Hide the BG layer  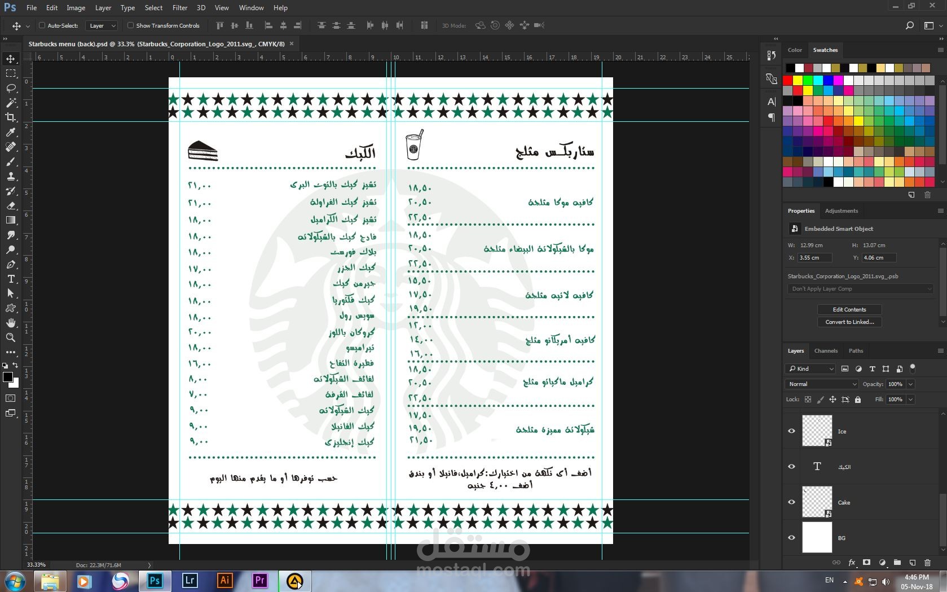tap(791, 538)
